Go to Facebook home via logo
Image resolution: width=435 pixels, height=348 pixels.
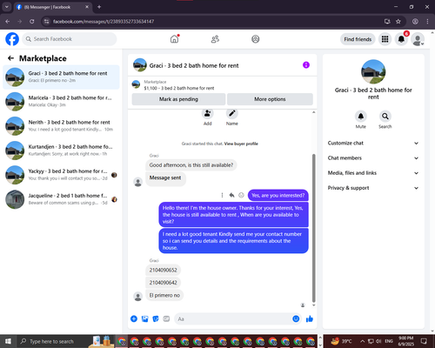[12, 39]
